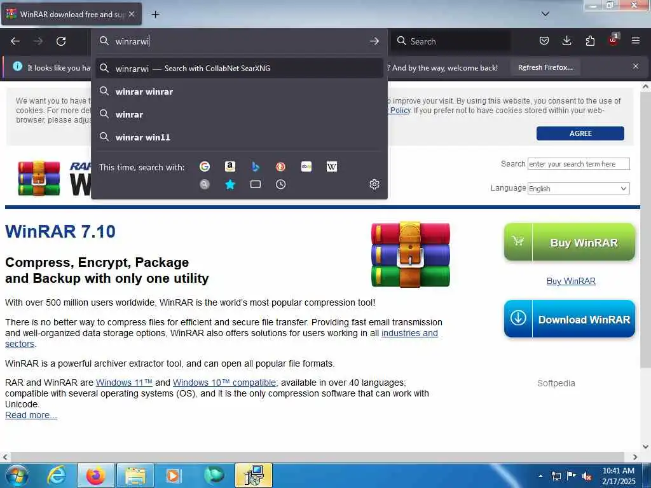Search open tabs via the tab icon

[256, 184]
